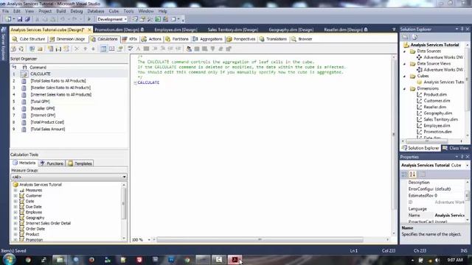Image resolution: width=472 pixels, height=265 pixels.
Task: Click the New Named Set icon
Action: tap(58, 49)
